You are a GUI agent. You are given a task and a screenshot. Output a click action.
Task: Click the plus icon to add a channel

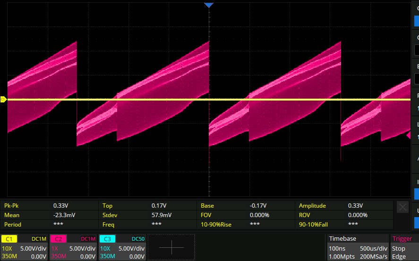point(171,247)
